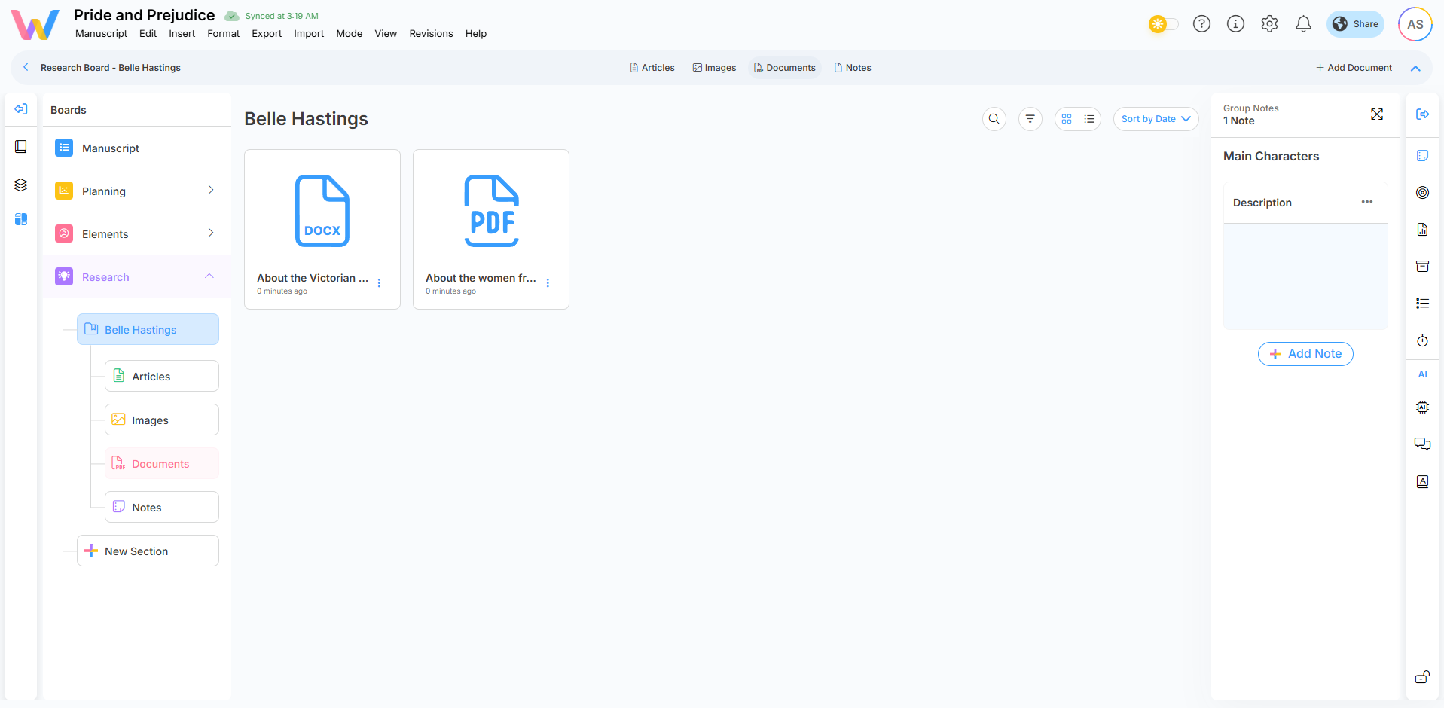Expand the Group Notes panel to fullscreen
Image resolution: width=1444 pixels, height=708 pixels.
[x=1377, y=114]
